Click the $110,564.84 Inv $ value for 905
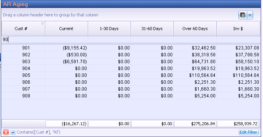The height and width of the screenshot is (137, 263). pos(246,75)
